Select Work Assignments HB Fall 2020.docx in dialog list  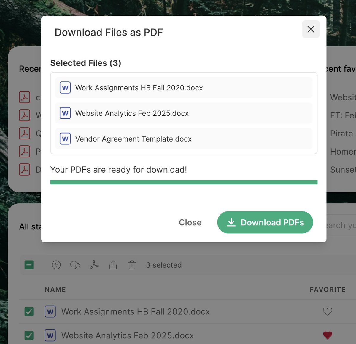coord(184,88)
